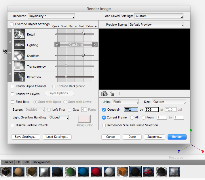Image resolution: width=205 pixels, height=180 pixels.
Task: Switch to the FX tab
Action: pos(18,162)
